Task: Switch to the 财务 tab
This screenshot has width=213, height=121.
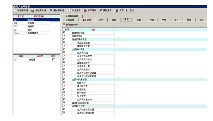Action: point(201,20)
